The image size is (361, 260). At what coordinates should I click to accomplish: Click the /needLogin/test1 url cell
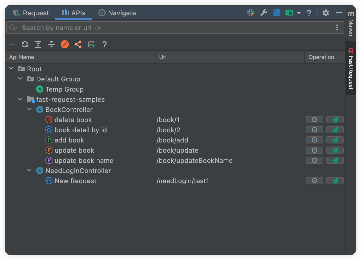(x=183, y=181)
